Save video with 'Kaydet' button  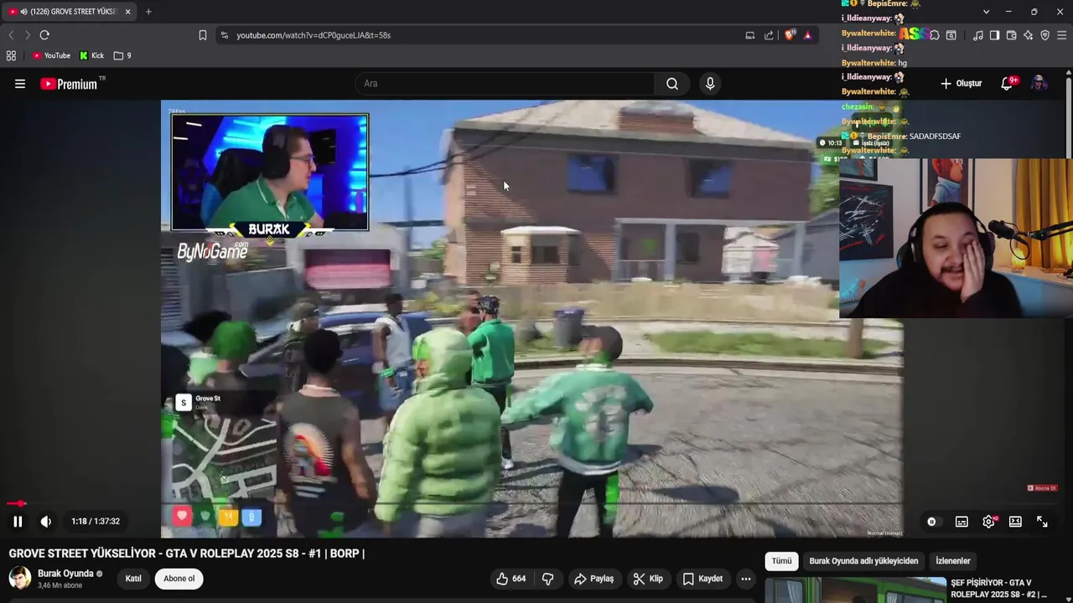[702, 579]
